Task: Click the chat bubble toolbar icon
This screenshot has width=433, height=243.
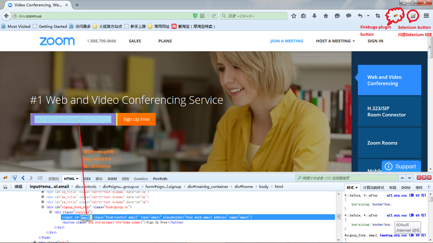Action: click(x=349, y=16)
